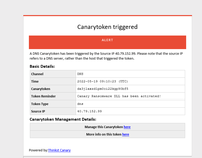This screenshot has height=158, width=202.
Task: Click the Token Type row label
Action: [x=40, y=104]
